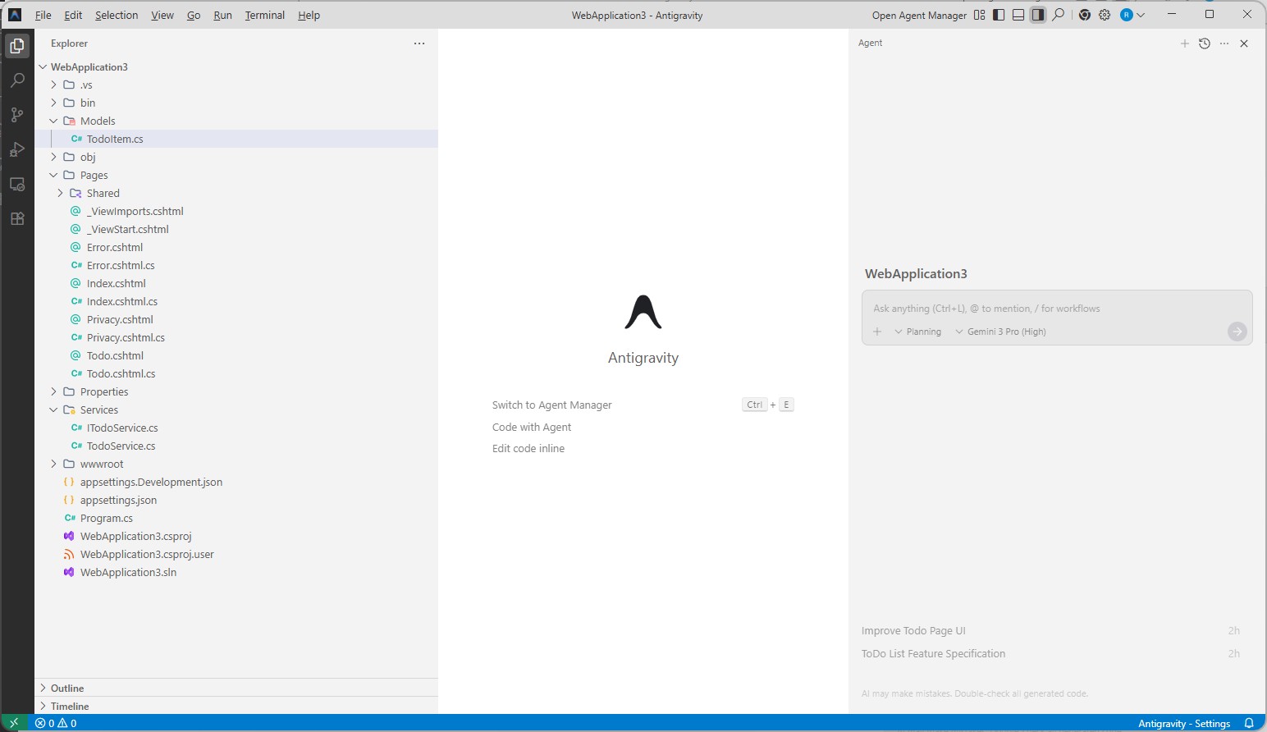Open the Agent conversation history icon
This screenshot has height=732, width=1267.
1205,43
